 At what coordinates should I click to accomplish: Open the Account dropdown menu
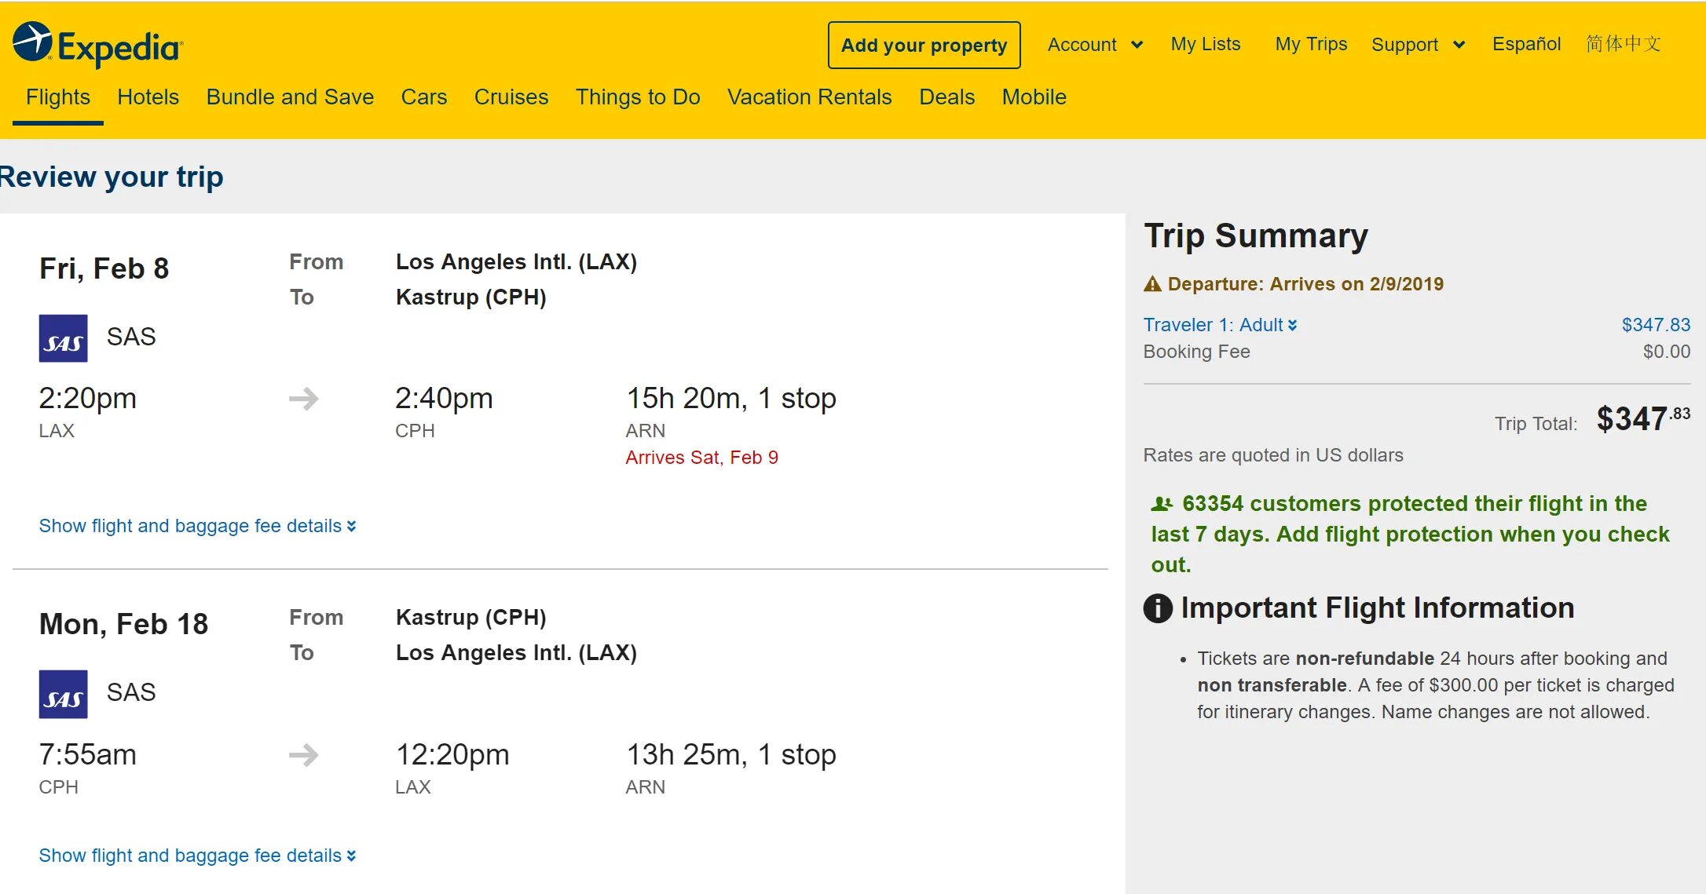tap(1095, 45)
